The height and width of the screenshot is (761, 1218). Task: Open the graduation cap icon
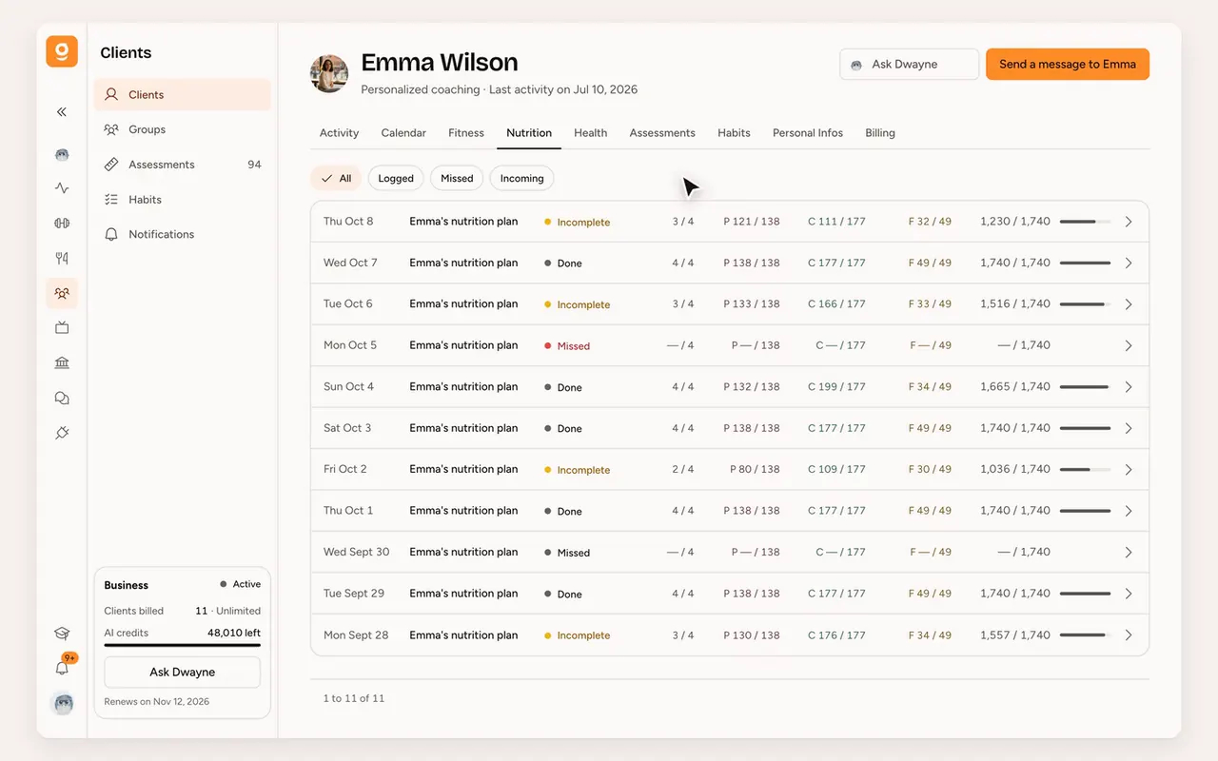tap(62, 634)
